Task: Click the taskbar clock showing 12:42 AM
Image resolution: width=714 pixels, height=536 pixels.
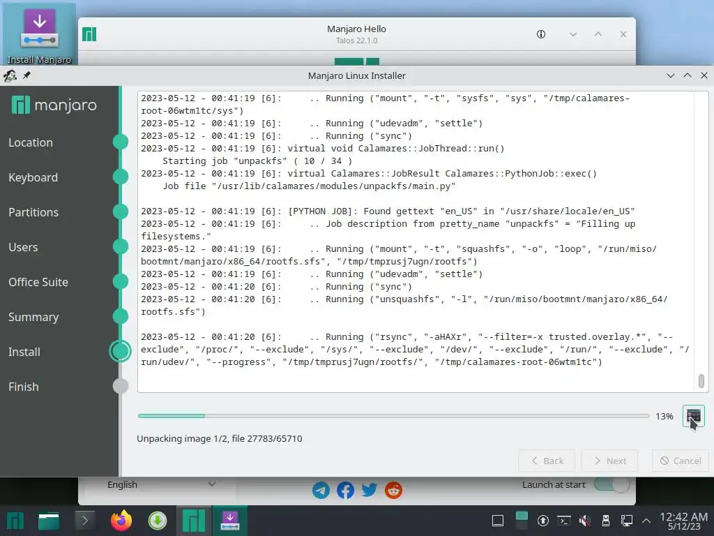Action: 683,521
